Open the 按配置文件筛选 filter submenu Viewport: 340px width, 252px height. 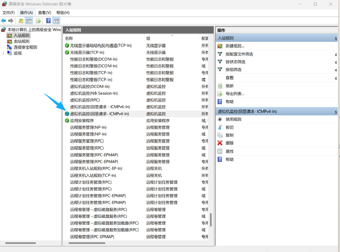point(239,54)
